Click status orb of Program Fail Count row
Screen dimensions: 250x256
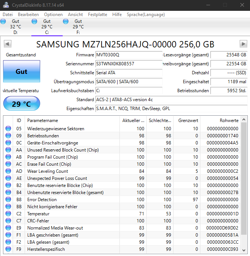point(8,157)
